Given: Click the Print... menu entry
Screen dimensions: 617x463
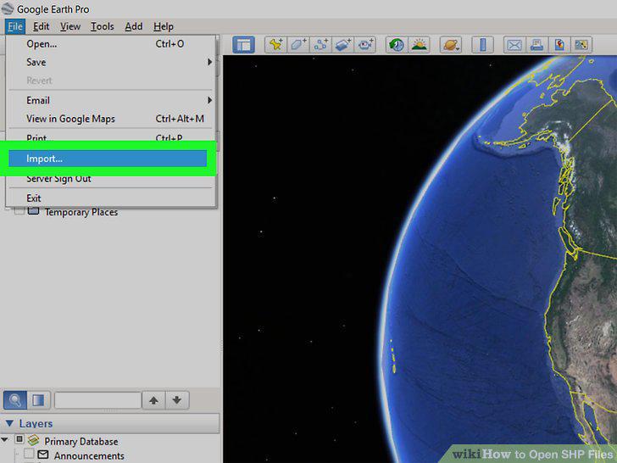Looking at the screenshot, I should tap(111, 137).
